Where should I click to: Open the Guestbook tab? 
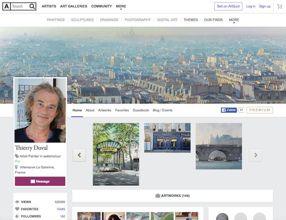[x=141, y=110]
